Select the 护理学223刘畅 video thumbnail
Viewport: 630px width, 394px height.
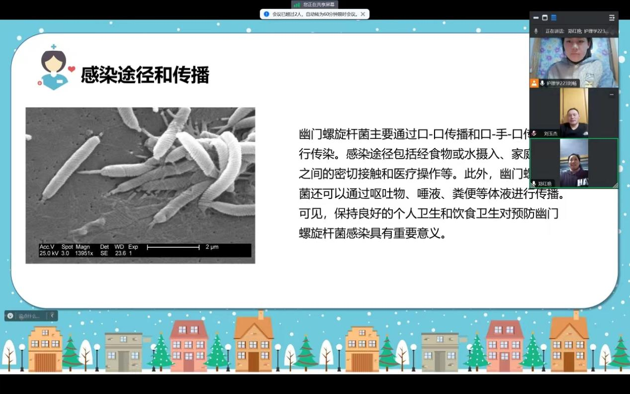pos(574,60)
